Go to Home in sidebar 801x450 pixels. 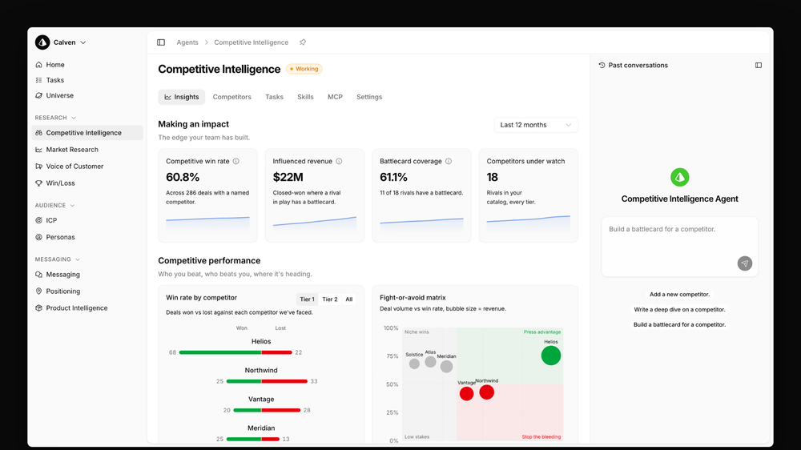point(54,65)
